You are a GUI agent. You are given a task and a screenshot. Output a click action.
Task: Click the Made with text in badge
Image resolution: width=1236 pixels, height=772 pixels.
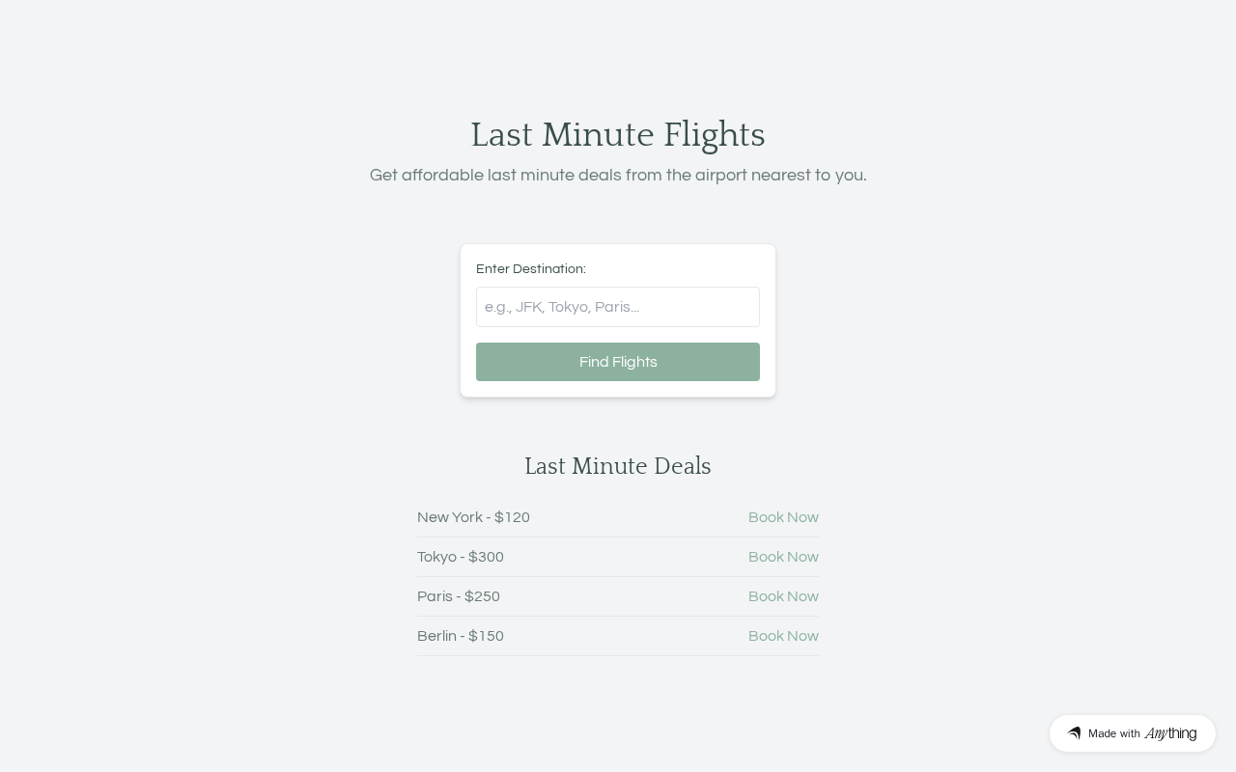click(x=1114, y=733)
